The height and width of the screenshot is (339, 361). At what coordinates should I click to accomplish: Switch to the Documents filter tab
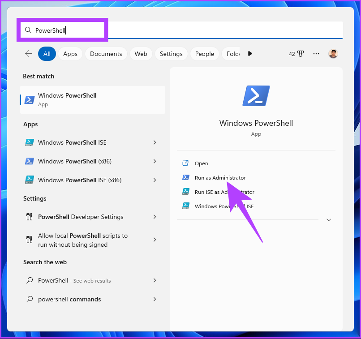(106, 54)
